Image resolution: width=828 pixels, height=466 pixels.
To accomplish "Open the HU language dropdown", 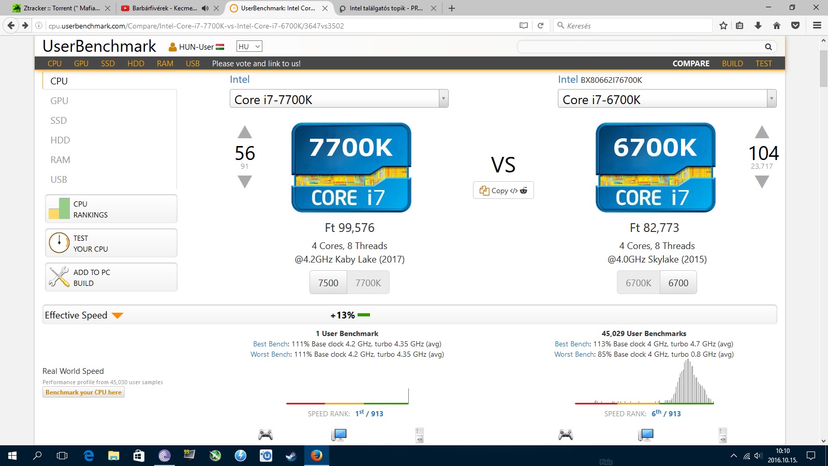I will (x=249, y=47).
